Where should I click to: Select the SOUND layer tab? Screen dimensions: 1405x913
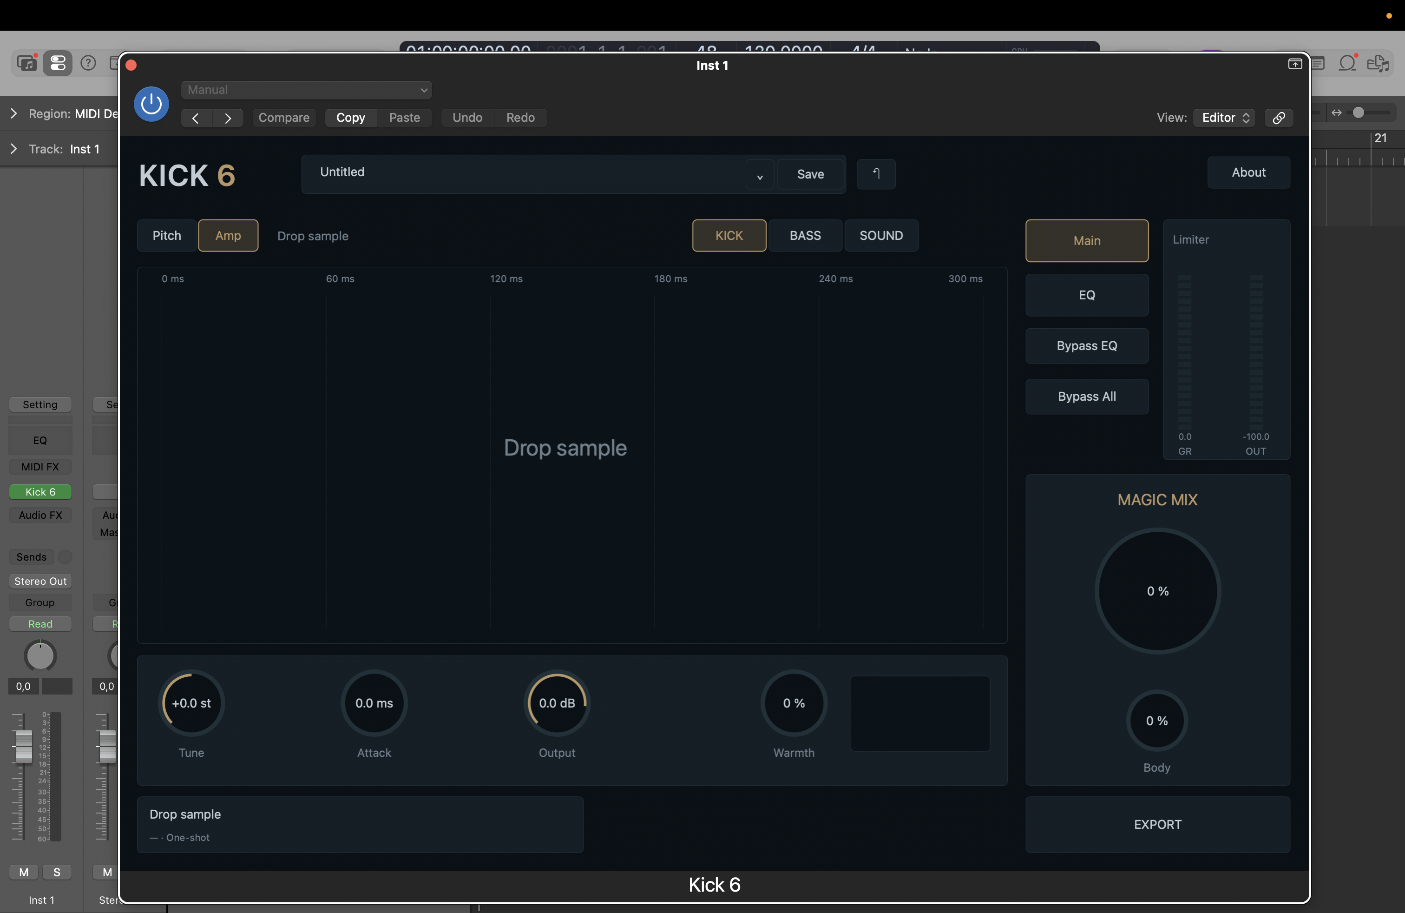tap(881, 236)
